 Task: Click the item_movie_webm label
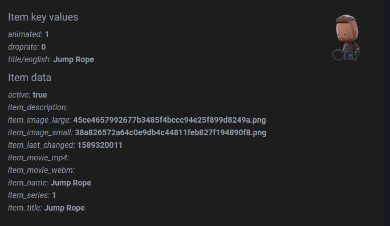(41, 170)
